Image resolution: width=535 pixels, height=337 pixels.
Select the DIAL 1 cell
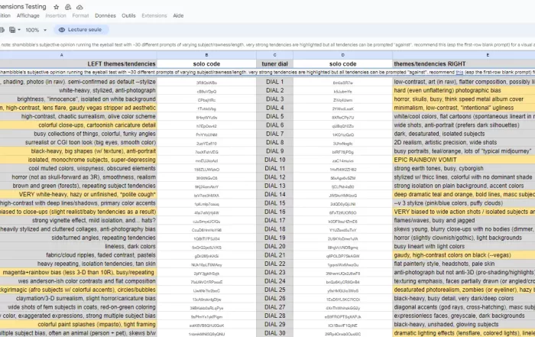click(x=274, y=82)
